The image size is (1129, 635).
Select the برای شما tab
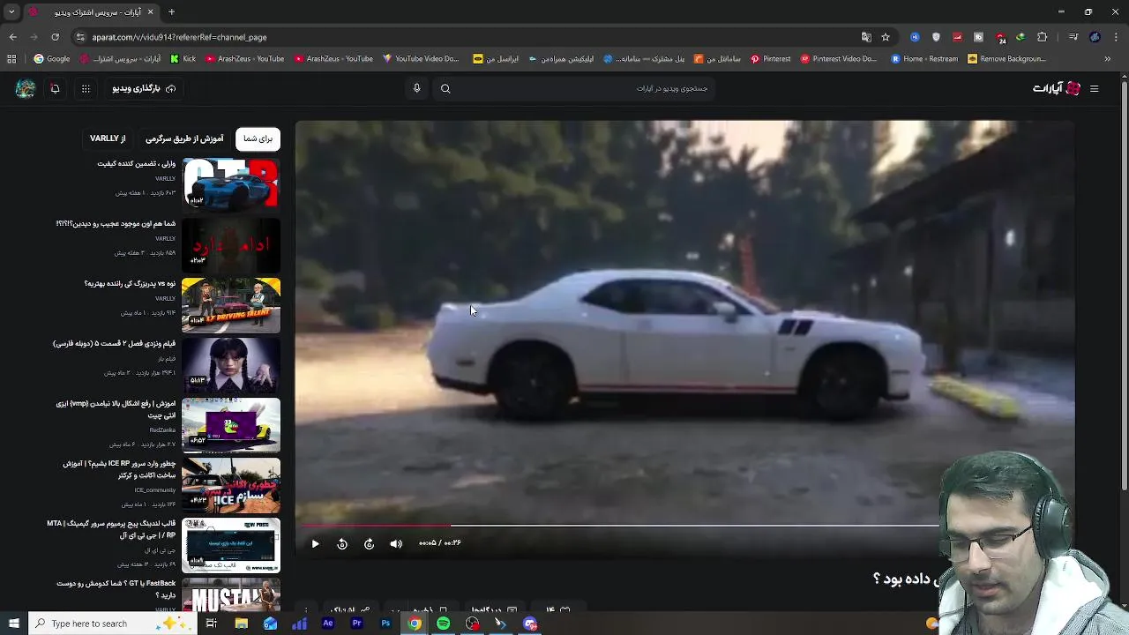pos(258,138)
